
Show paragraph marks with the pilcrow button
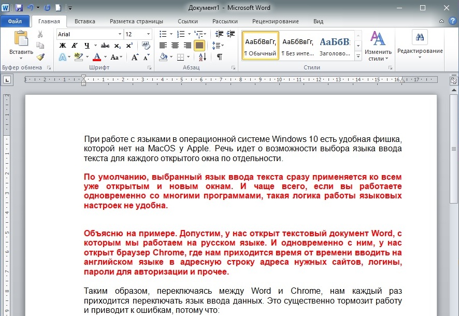point(219,57)
